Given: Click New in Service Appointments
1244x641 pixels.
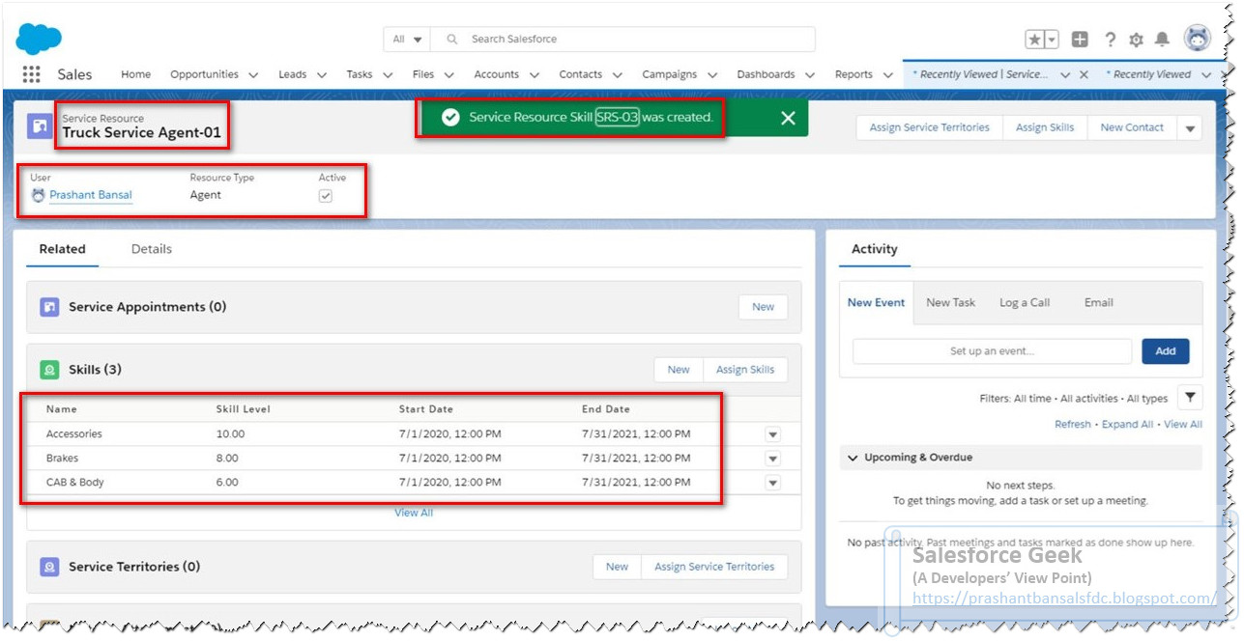Looking at the screenshot, I should (x=763, y=307).
